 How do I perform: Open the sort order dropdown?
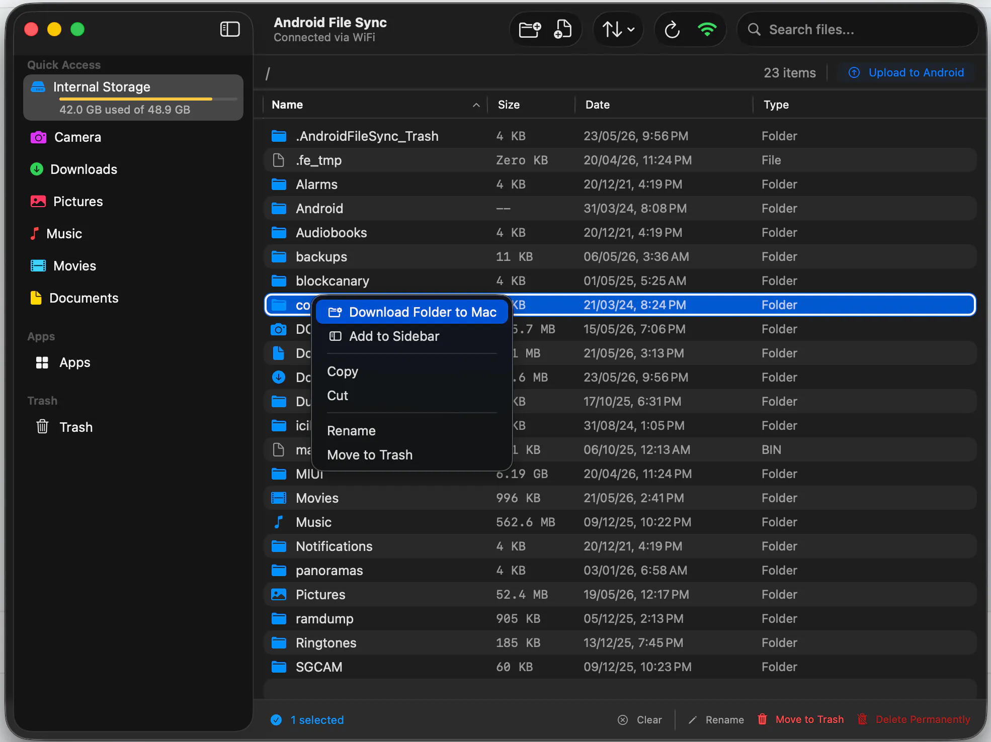(x=618, y=30)
